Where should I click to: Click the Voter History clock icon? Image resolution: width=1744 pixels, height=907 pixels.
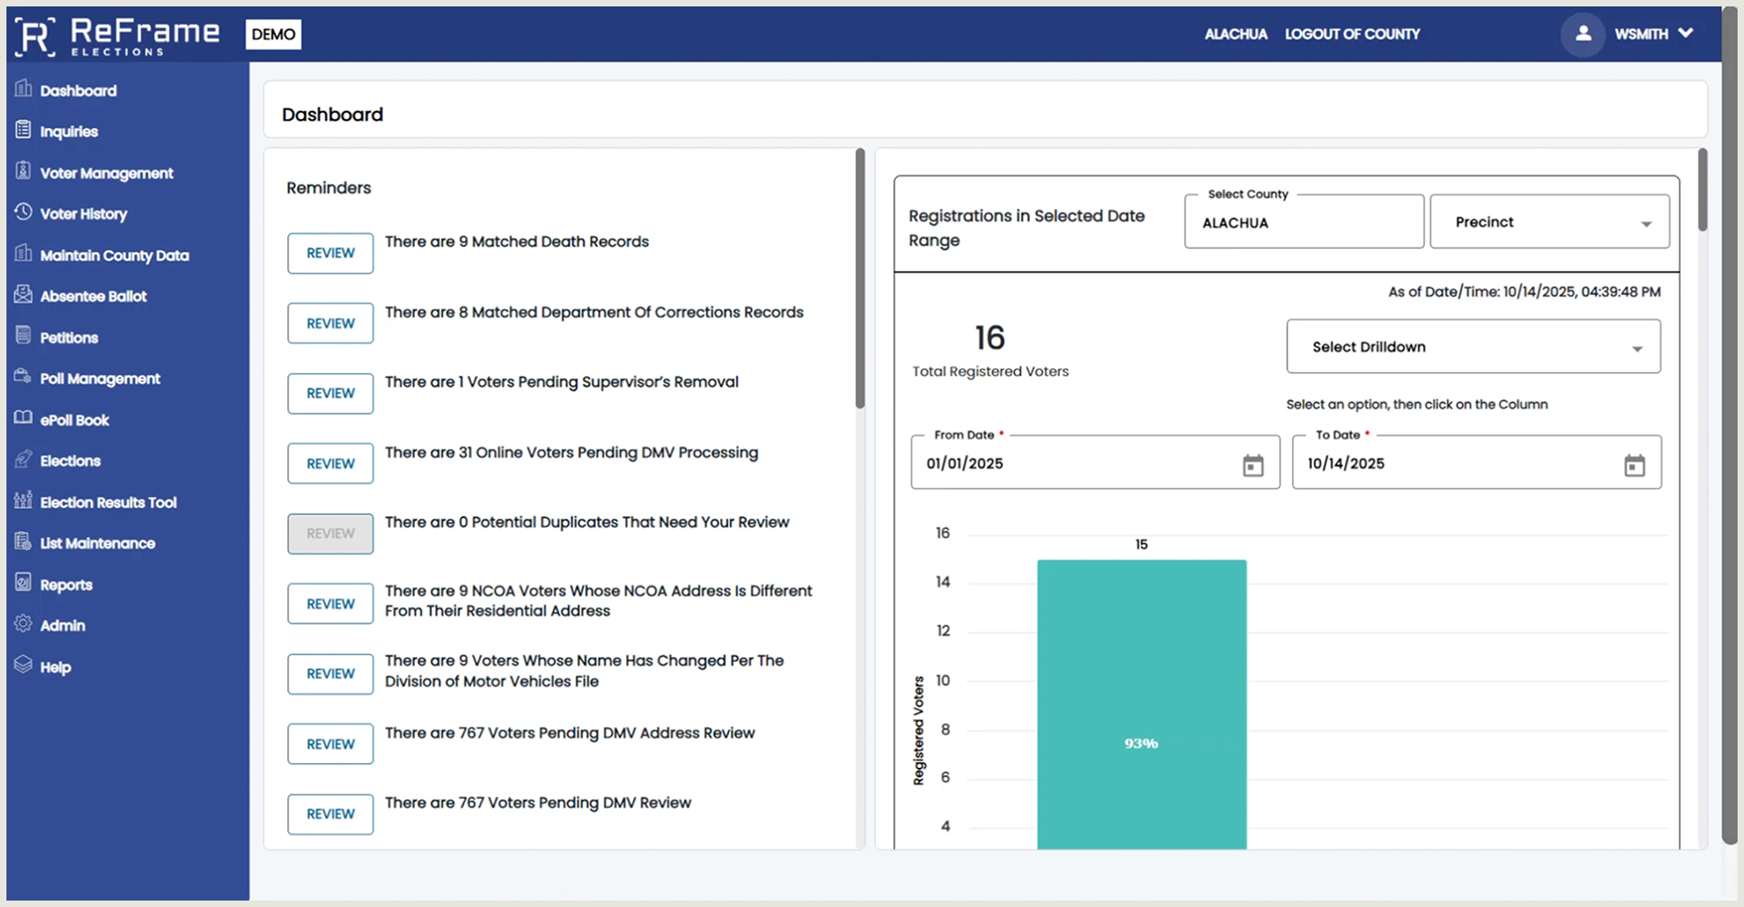(23, 212)
